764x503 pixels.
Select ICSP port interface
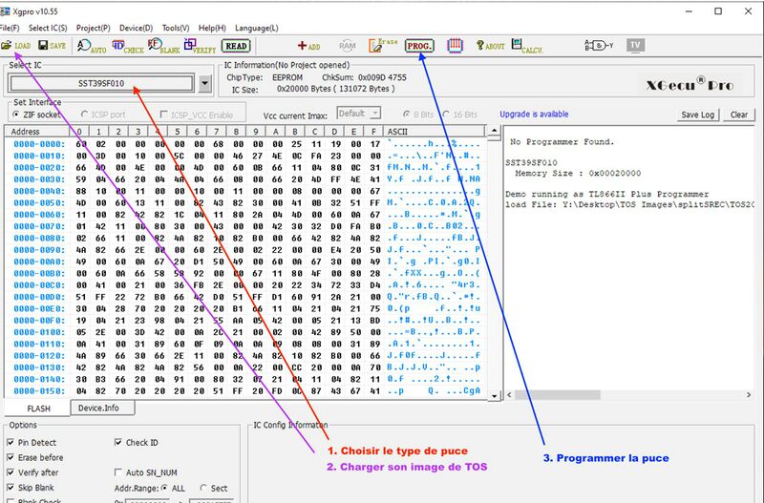coord(103,115)
